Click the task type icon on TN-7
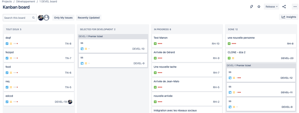The image size is (299, 113). pos(7,58)
